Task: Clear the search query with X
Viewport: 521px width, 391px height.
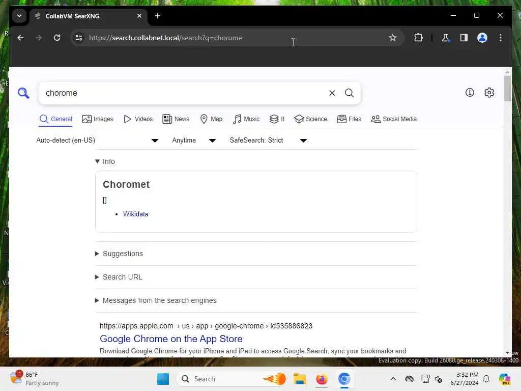Action: [x=332, y=93]
